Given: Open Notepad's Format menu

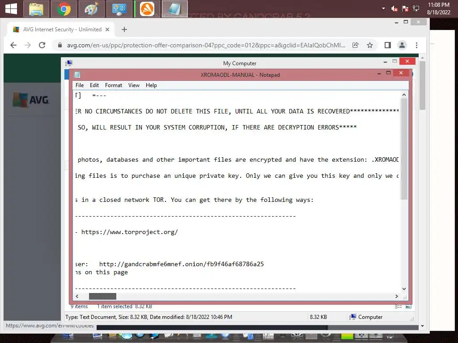Looking at the screenshot, I should click(x=113, y=85).
